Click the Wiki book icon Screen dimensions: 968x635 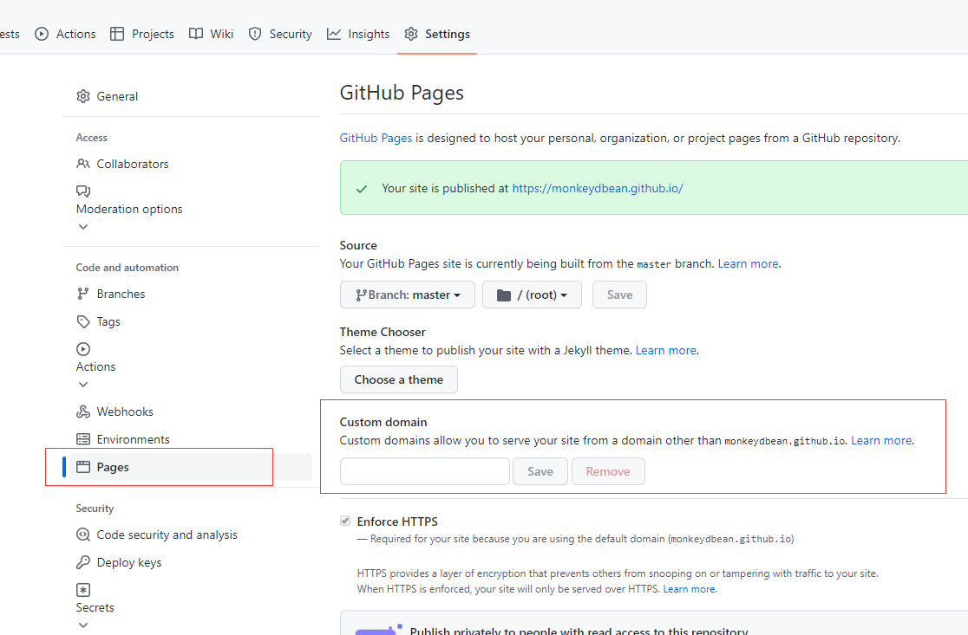coord(196,34)
